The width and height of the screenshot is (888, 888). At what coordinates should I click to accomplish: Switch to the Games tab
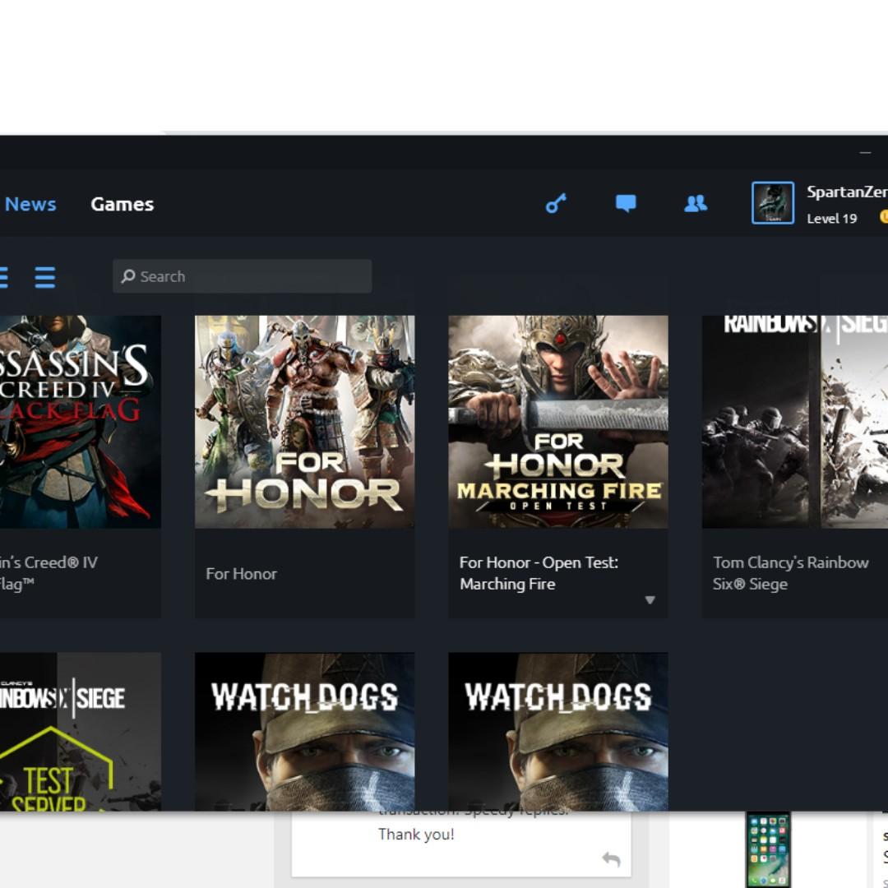[122, 204]
